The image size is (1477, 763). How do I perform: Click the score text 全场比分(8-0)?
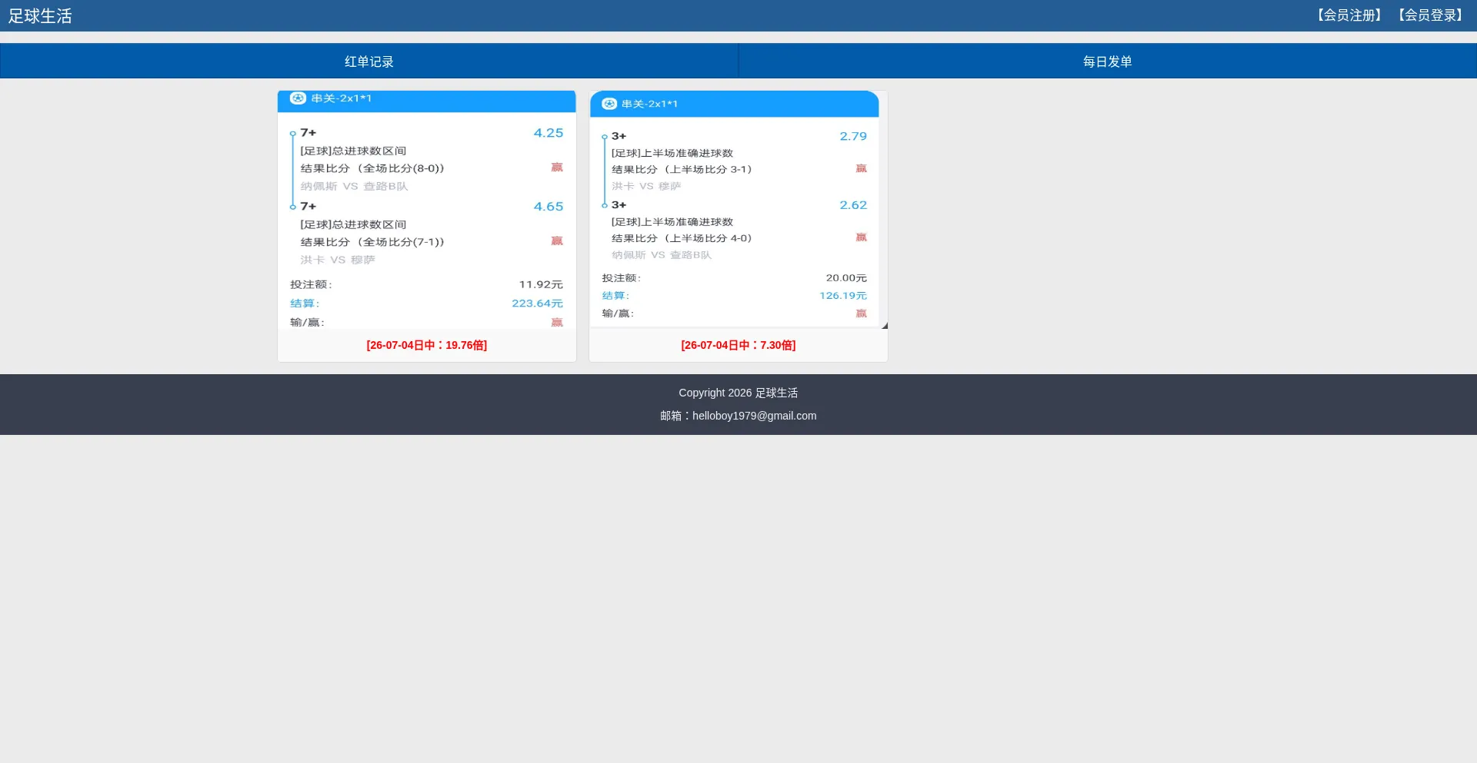(401, 168)
